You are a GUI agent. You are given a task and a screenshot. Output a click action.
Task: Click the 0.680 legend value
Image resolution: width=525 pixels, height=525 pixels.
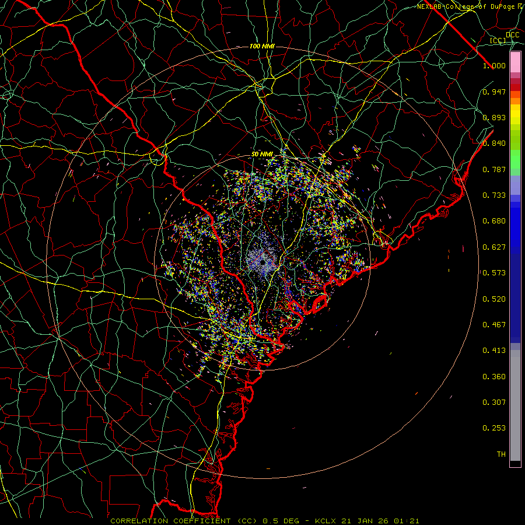(x=494, y=221)
